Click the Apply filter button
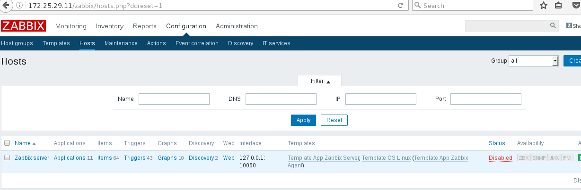Image resolution: width=581 pixels, height=190 pixels. coord(303,120)
